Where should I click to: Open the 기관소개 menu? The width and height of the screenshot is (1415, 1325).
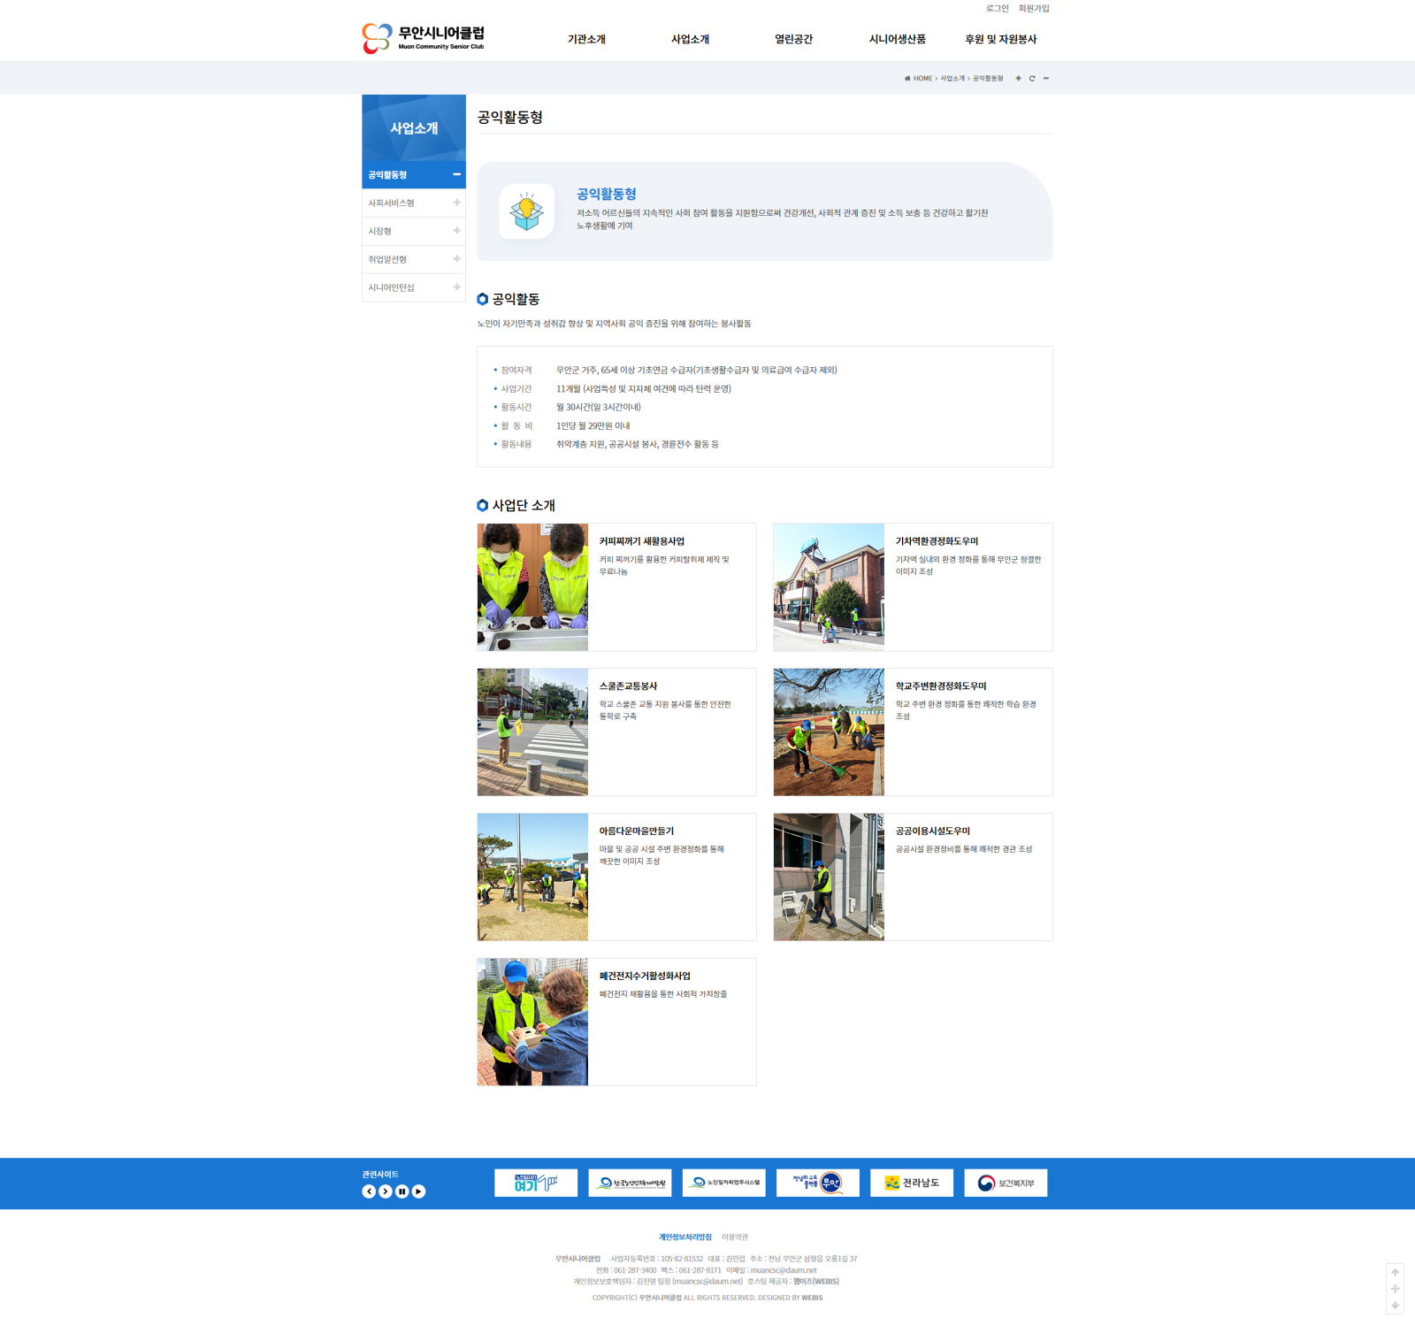(586, 40)
